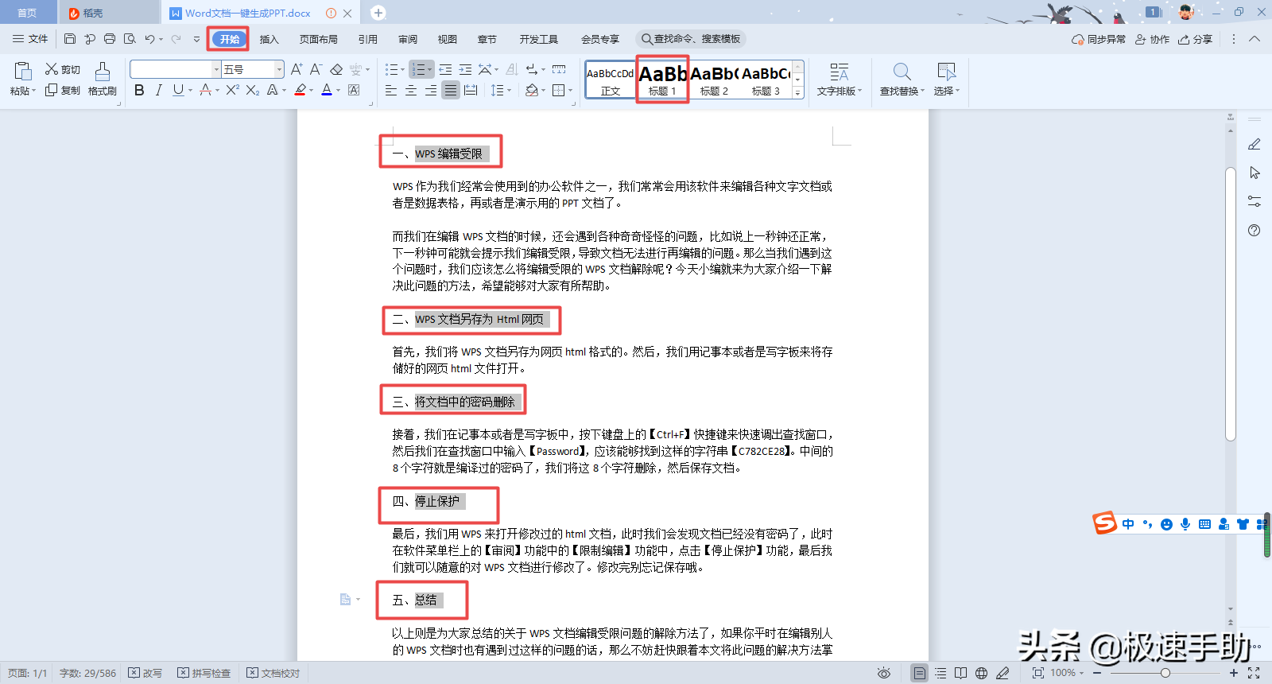Open the 视图 tab

coord(448,39)
